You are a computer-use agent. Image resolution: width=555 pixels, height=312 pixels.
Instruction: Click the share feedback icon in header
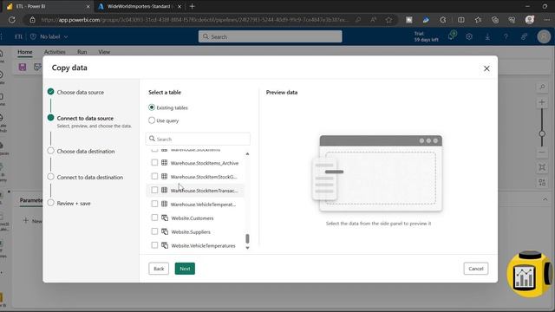pos(524,36)
